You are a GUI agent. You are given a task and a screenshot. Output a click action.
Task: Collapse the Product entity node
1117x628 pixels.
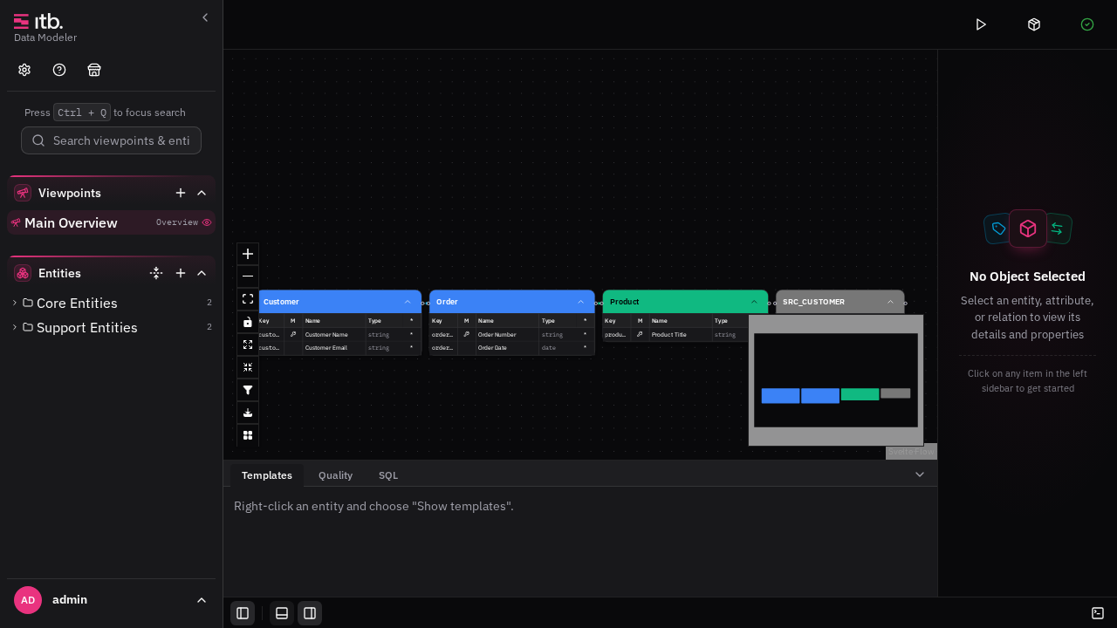[x=754, y=302]
